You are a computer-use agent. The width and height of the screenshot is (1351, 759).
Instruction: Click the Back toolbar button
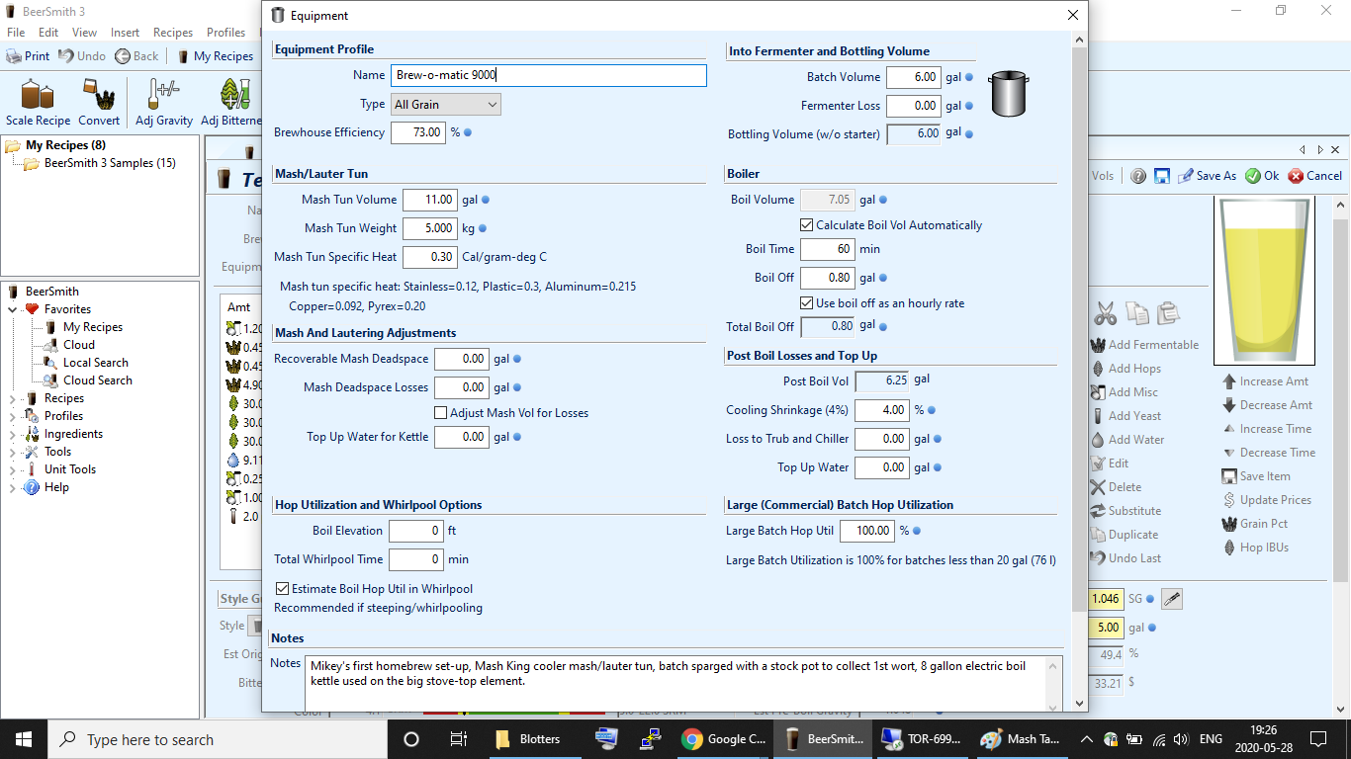pos(136,56)
